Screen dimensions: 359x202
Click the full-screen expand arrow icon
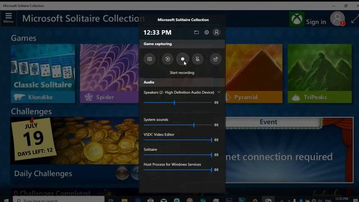coord(355,19)
